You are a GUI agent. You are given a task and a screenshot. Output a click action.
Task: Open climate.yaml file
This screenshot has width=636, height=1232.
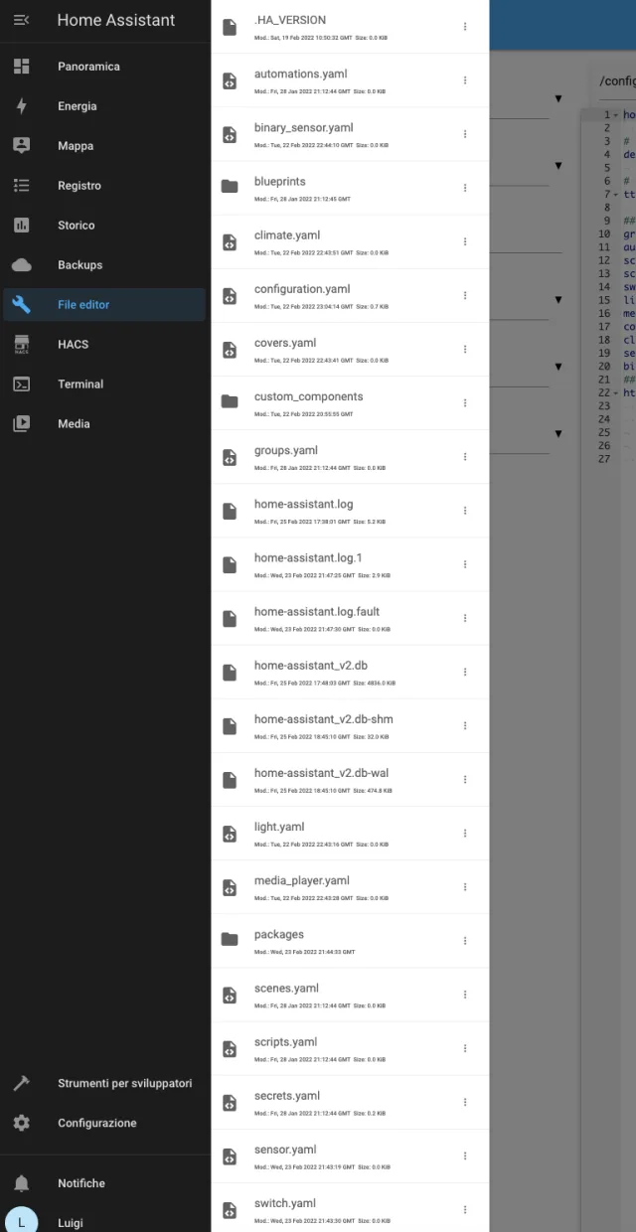pos(350,241)
